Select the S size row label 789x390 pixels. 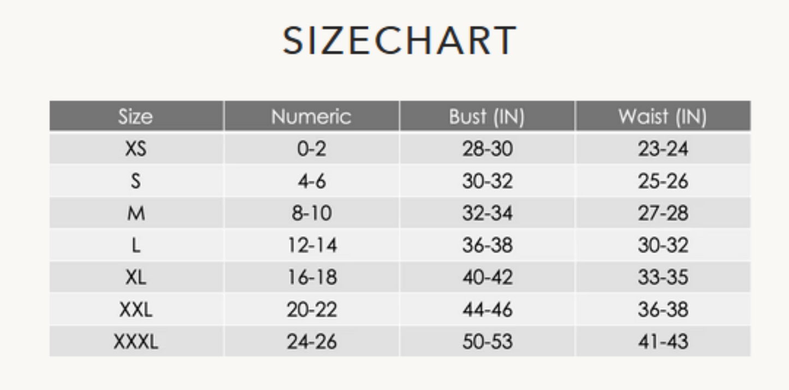[135, 181]
